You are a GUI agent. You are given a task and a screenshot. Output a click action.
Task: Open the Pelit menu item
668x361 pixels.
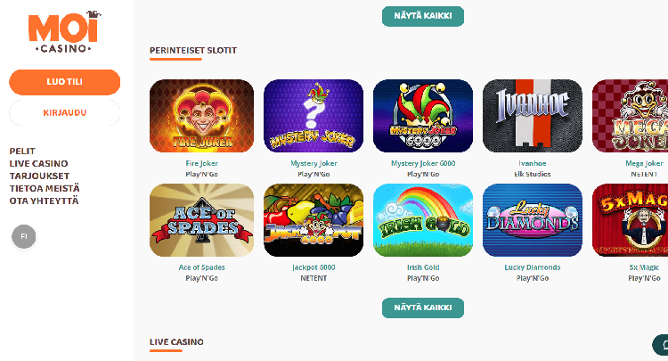(22, 151)
